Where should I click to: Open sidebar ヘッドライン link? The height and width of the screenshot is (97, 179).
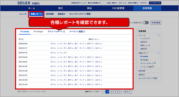coord(145,38)
